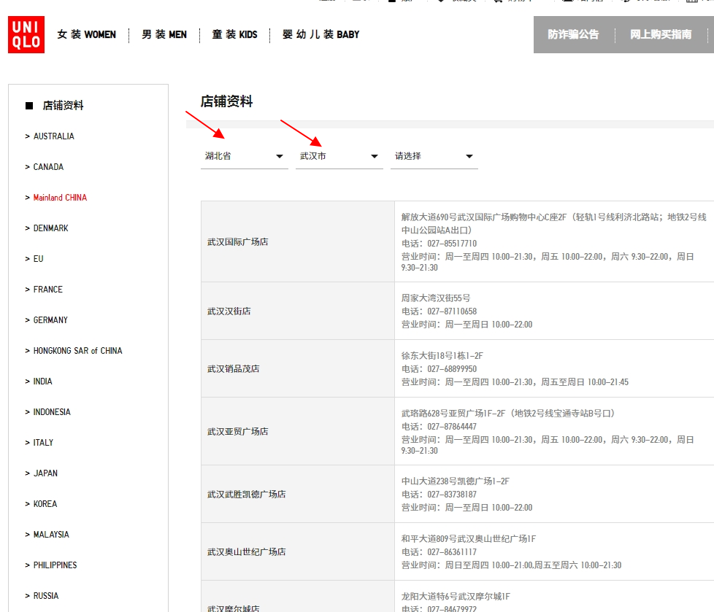This screenshot has height=612, width=714.
Task: Select INDIA in the sidebar
Action: click(43, 381)
